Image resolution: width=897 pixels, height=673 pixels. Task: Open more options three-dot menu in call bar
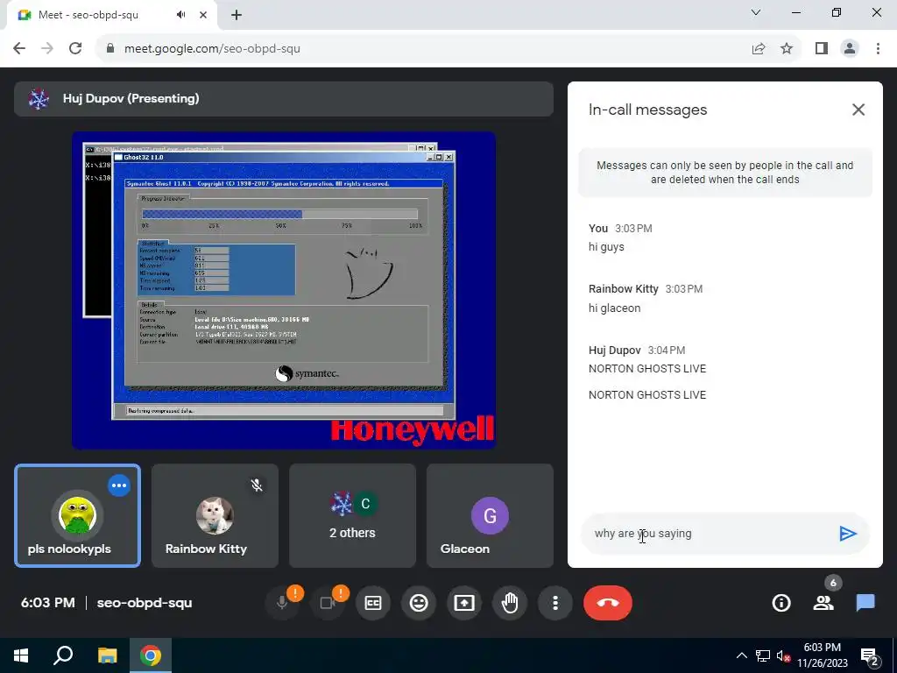(x=554, y=603)
